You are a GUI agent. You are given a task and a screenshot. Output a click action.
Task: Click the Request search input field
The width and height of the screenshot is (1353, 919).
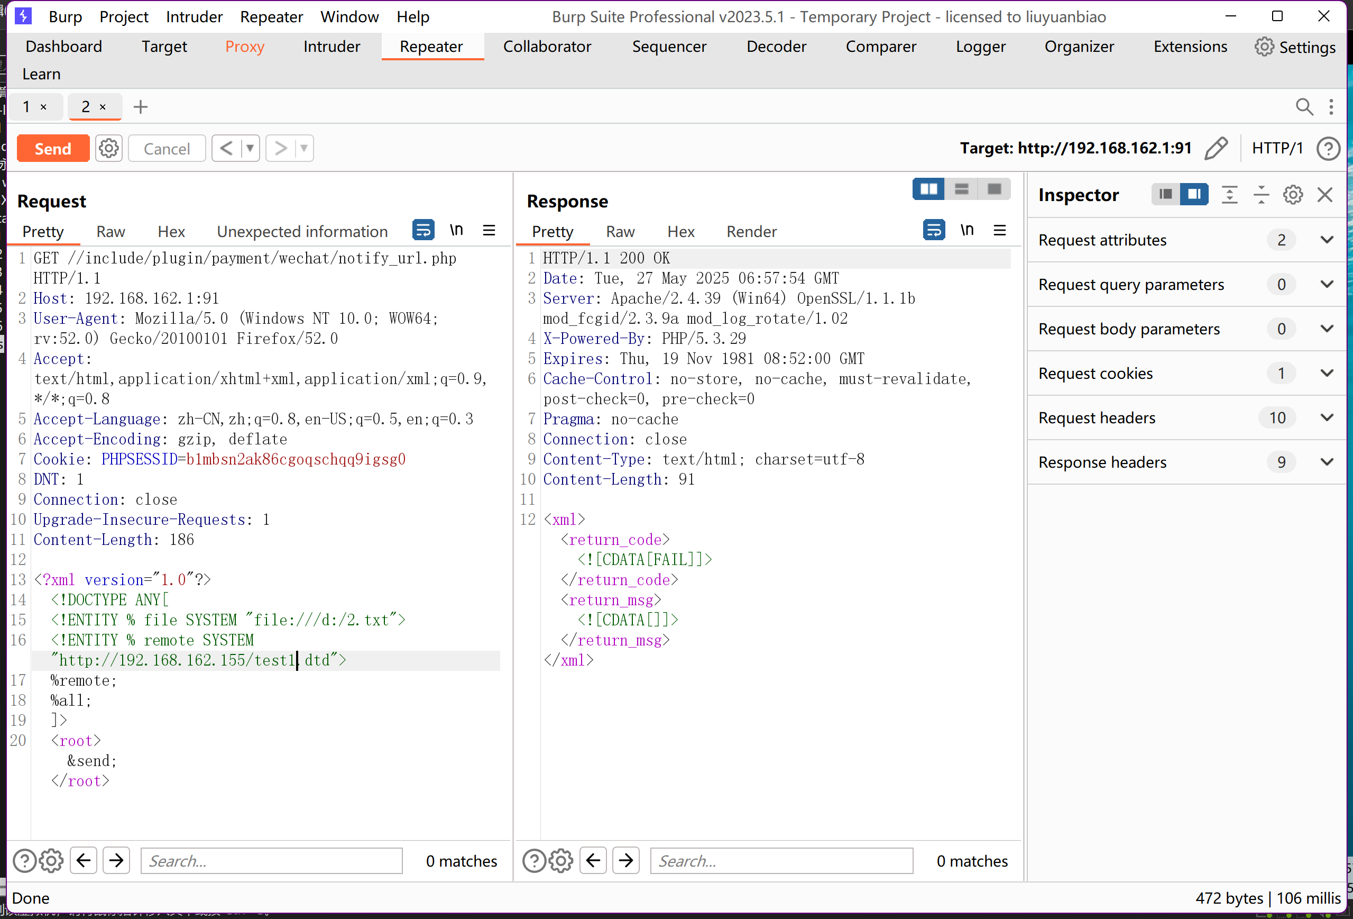click(271, 860)
